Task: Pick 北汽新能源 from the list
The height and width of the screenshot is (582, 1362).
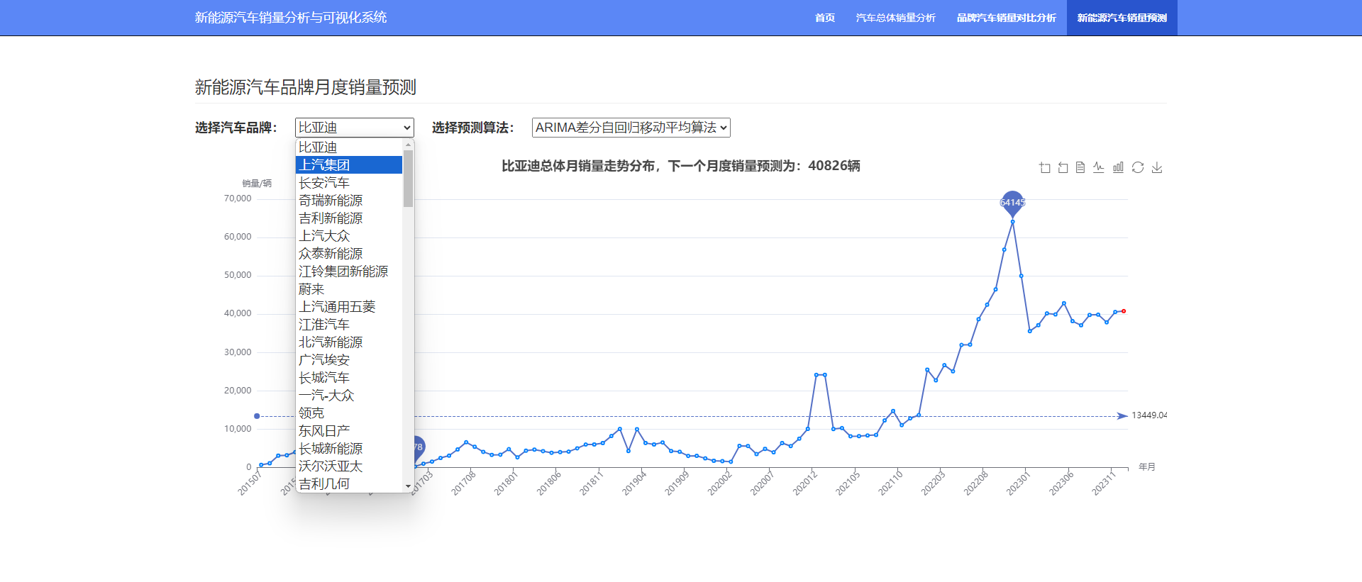Action: pos(349,342)
